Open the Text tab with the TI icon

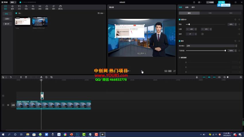19,7
